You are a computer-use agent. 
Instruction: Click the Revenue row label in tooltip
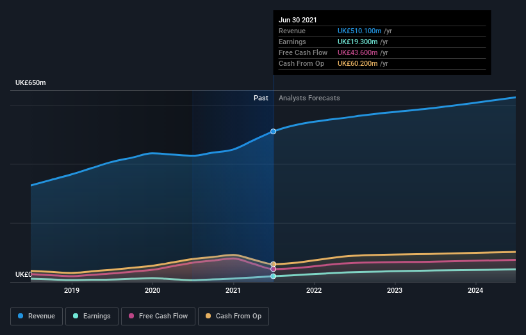click(292, 31)
